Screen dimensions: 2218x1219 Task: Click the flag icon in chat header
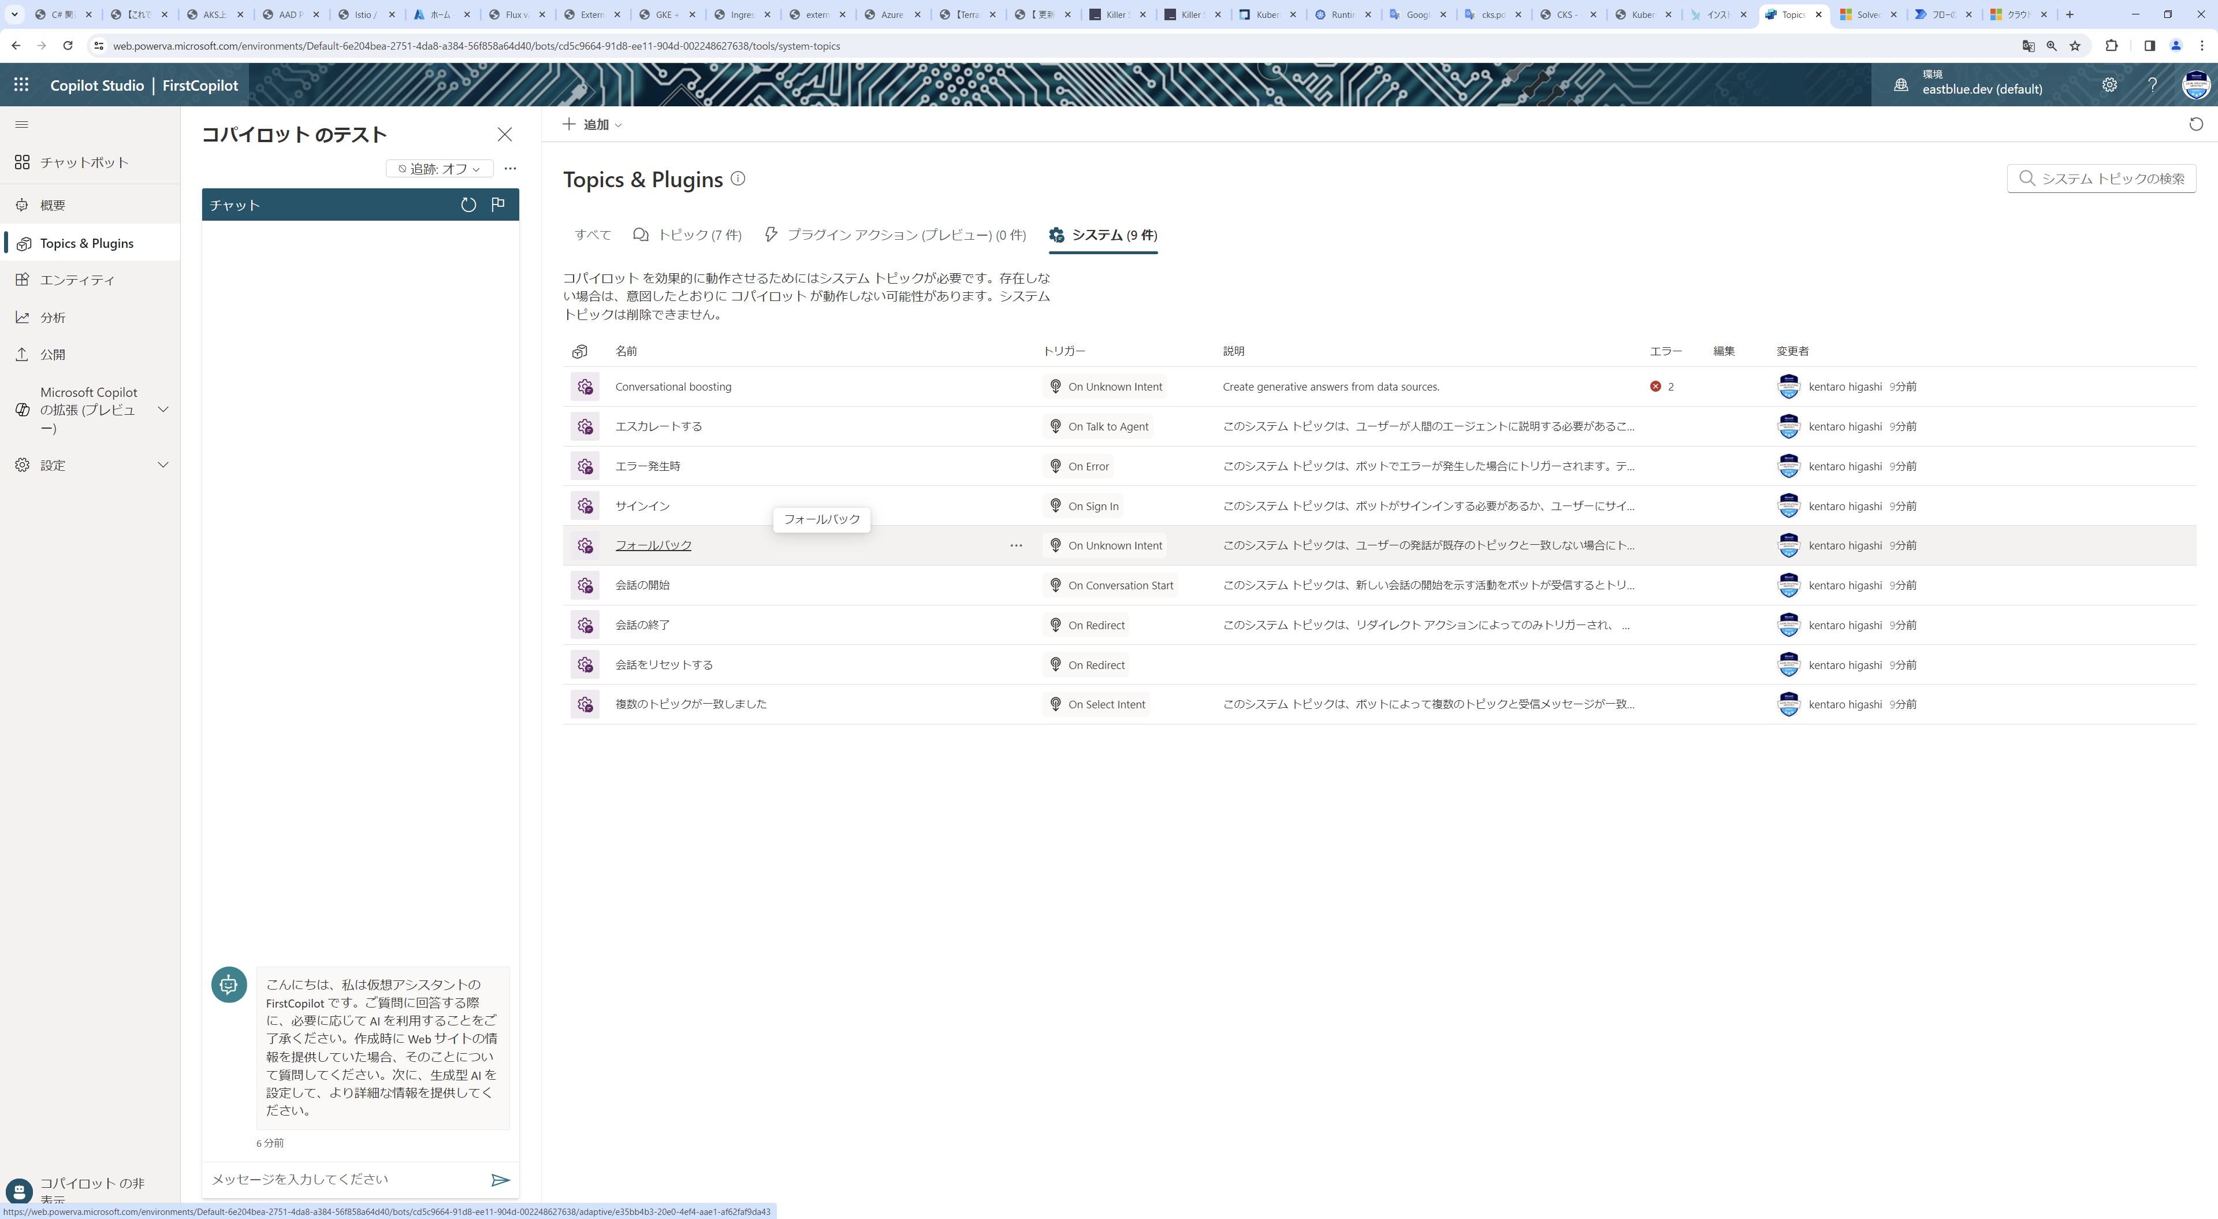[498, 204]
